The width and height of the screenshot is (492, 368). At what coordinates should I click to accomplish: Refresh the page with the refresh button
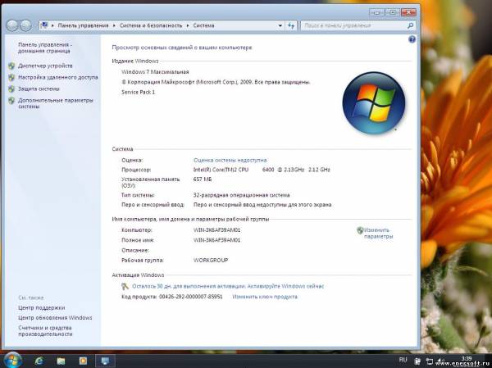291,25
